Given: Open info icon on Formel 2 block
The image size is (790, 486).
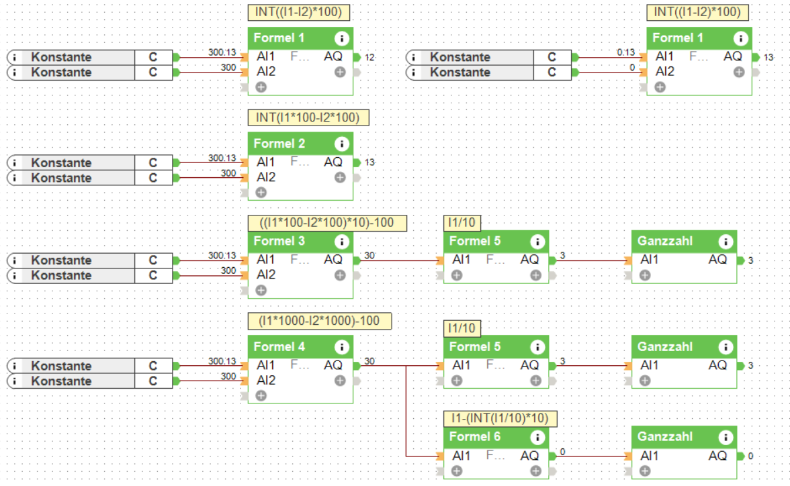Looking at the screenshot, I should [341, 144].
